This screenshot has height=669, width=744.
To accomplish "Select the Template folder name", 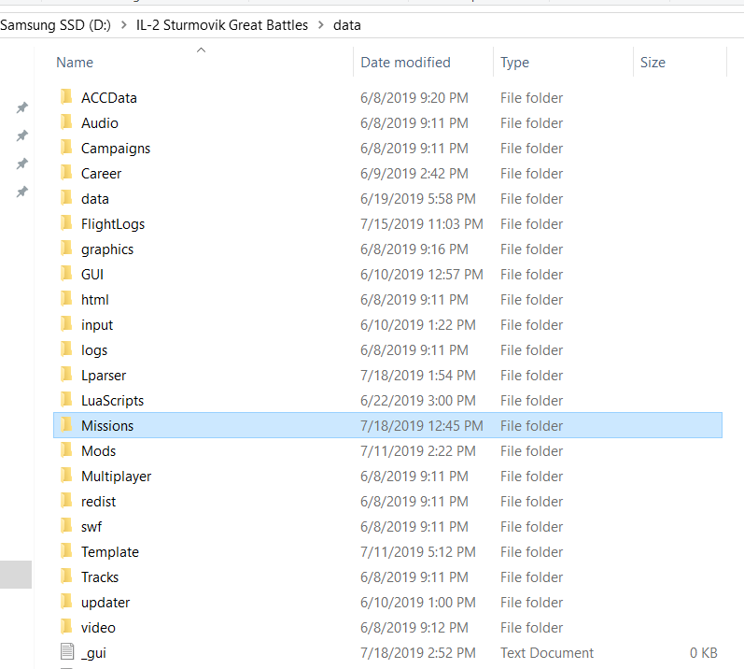I will coord(110,551).
